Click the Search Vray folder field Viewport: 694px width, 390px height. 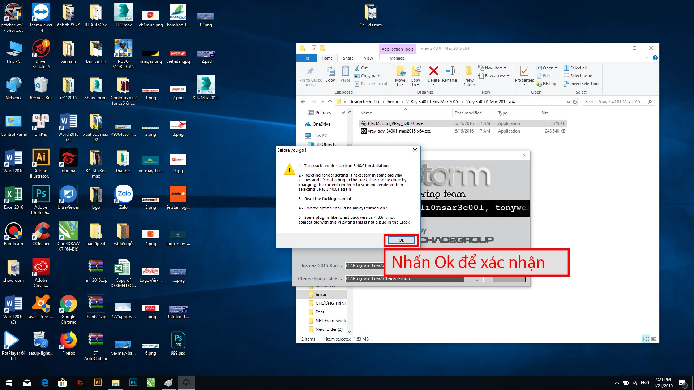(x=614, y=102)
